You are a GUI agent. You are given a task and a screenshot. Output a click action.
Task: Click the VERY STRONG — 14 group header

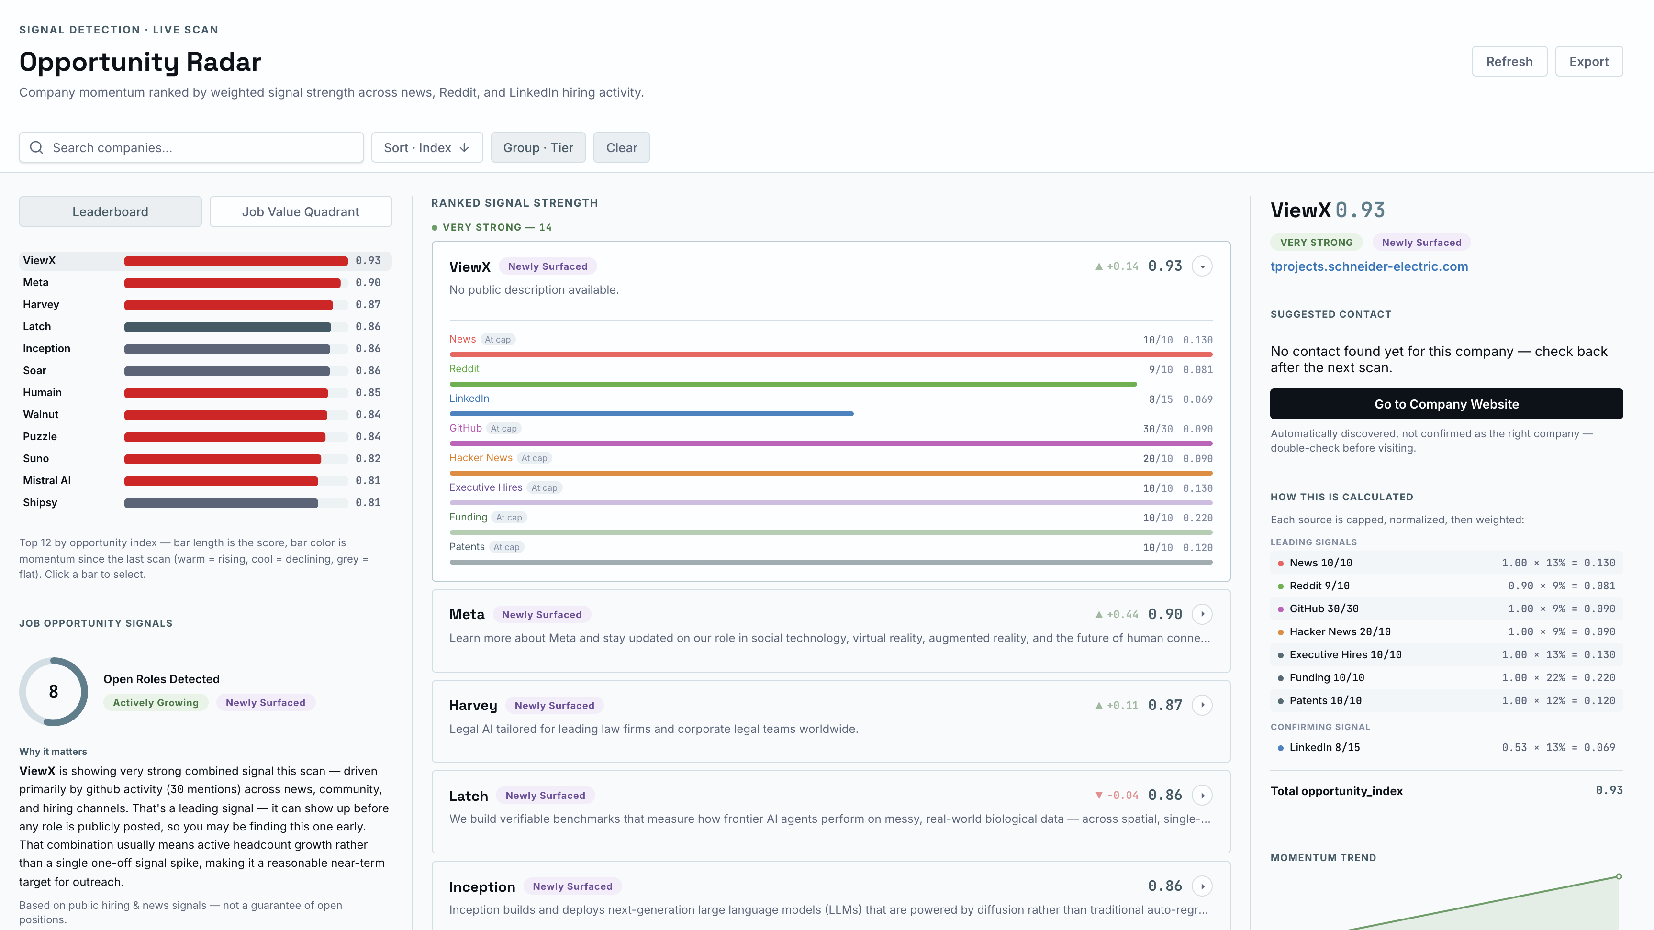click(x=491, y=227)
